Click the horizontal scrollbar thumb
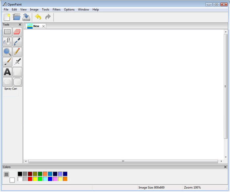The height and width of the screenshot is (192, 230). 123,161
